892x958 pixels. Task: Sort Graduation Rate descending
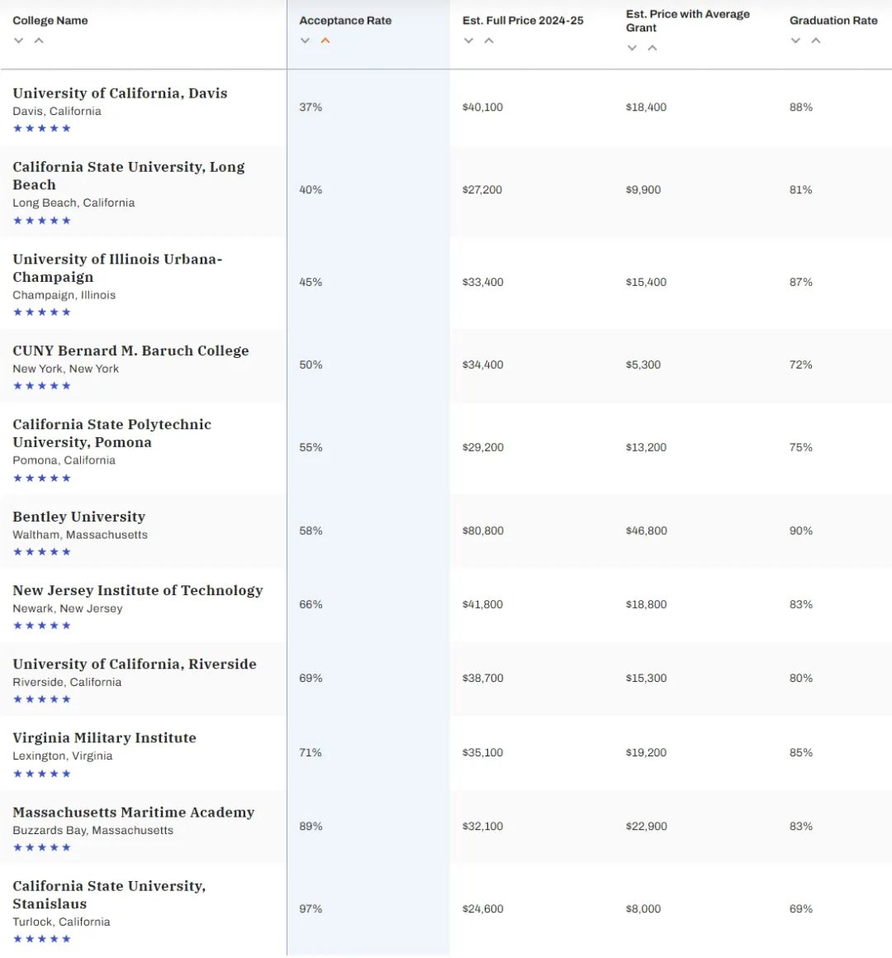(x=796, y=41)
